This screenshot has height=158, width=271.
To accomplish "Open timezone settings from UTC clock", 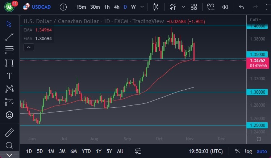I will (x=206, y=151).
